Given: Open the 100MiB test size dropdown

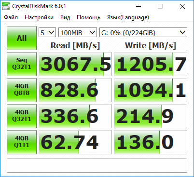Looking at the screenshot, I should click(78, 32).
